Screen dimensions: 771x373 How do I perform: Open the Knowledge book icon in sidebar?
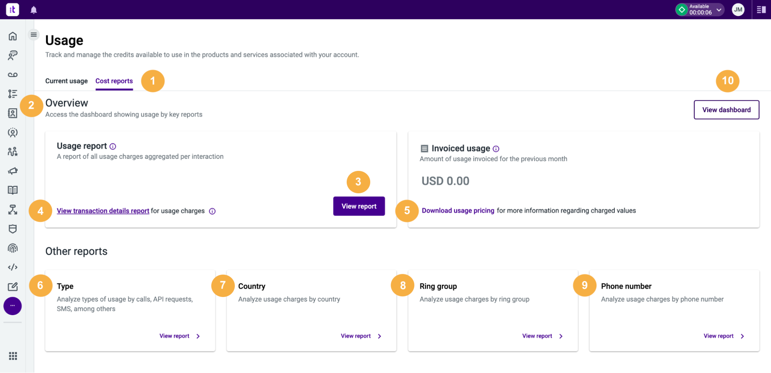[x=12, y=190]
